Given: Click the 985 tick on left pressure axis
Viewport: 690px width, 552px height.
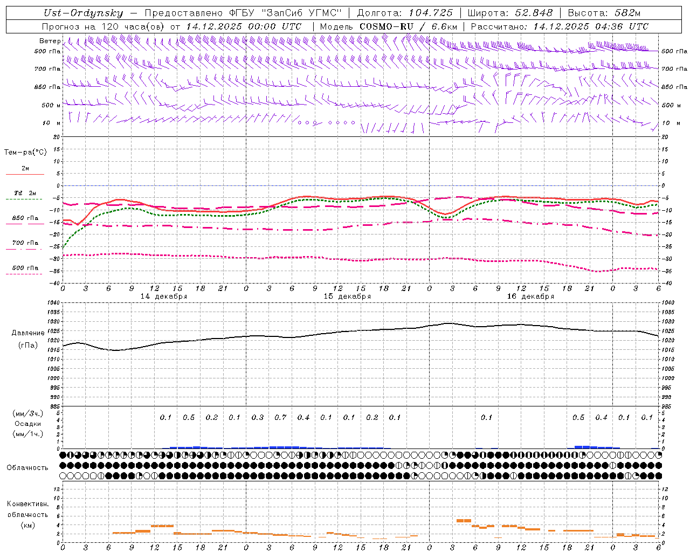Looking at the screenshot, I should pyautogui.click(x=56, y=406).
